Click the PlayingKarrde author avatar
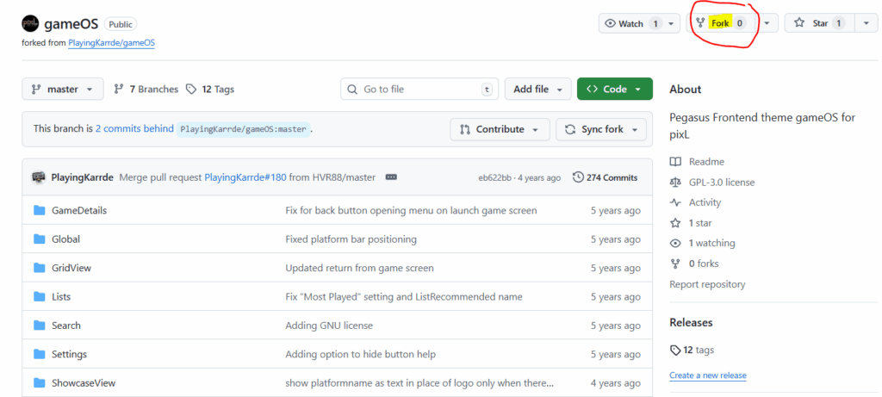Image resolution: width=882 pixels, height=397 pixels. coord(39,177)
